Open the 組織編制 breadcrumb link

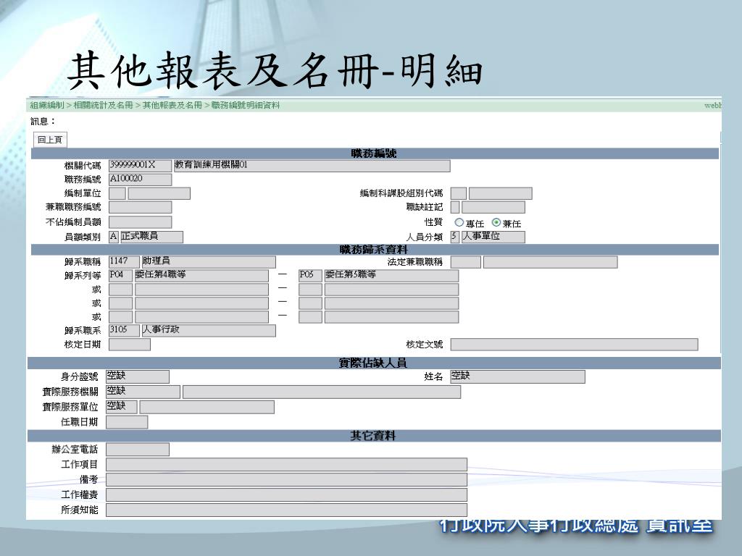(47, 105)
